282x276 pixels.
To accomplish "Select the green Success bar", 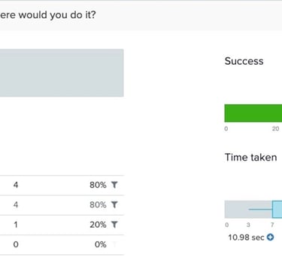I will (x=253, y=113).
